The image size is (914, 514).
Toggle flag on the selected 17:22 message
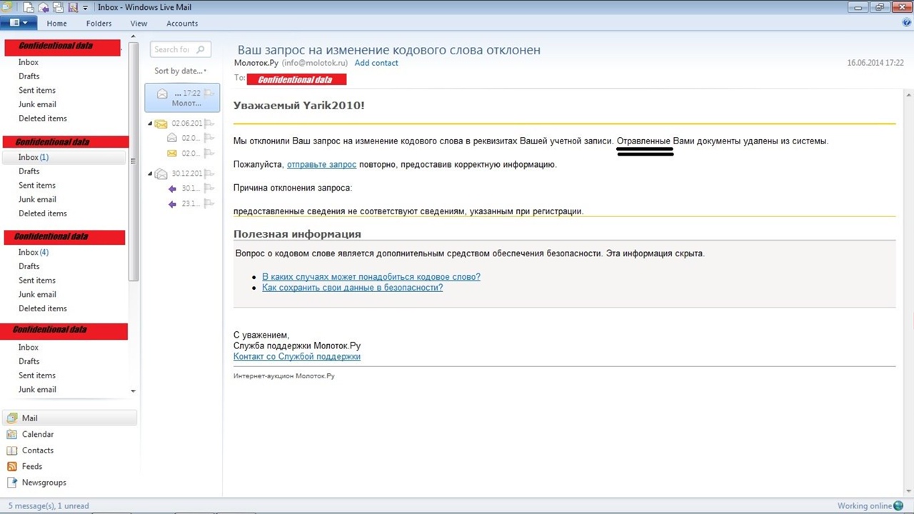(209, 94)
